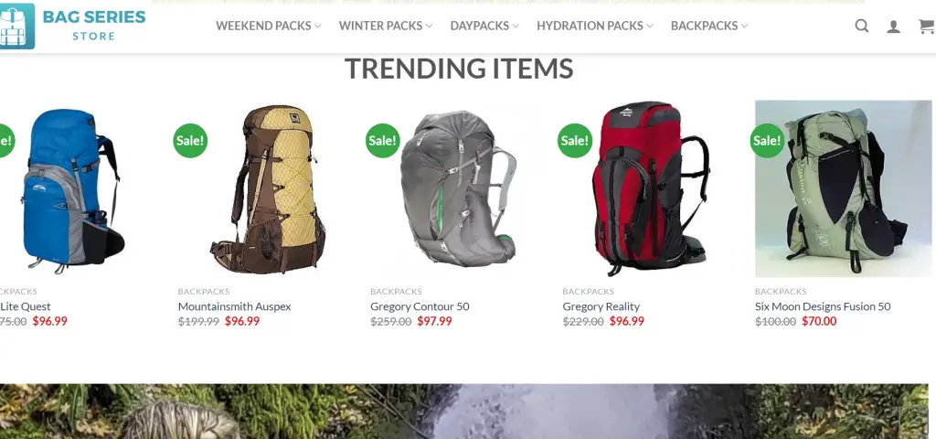Screen dimensions: 936x439
Task: Open the shopping cart icon
Action: pos(927,27)
